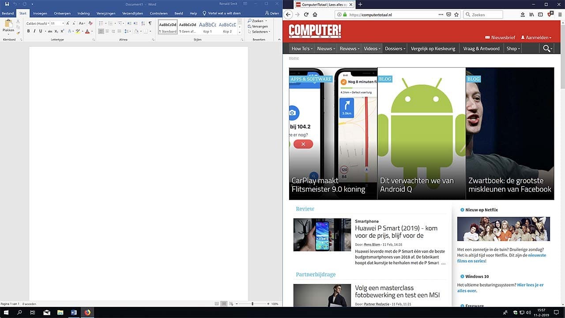Save page to Pocket icon in Firefox

tap(448, 15)
